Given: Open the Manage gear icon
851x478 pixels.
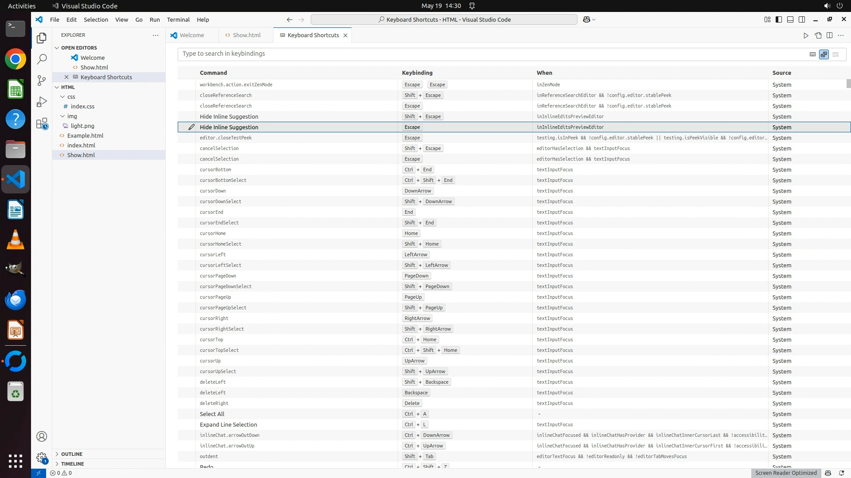Looking at the screenshot, I should [x=42, y=458].
